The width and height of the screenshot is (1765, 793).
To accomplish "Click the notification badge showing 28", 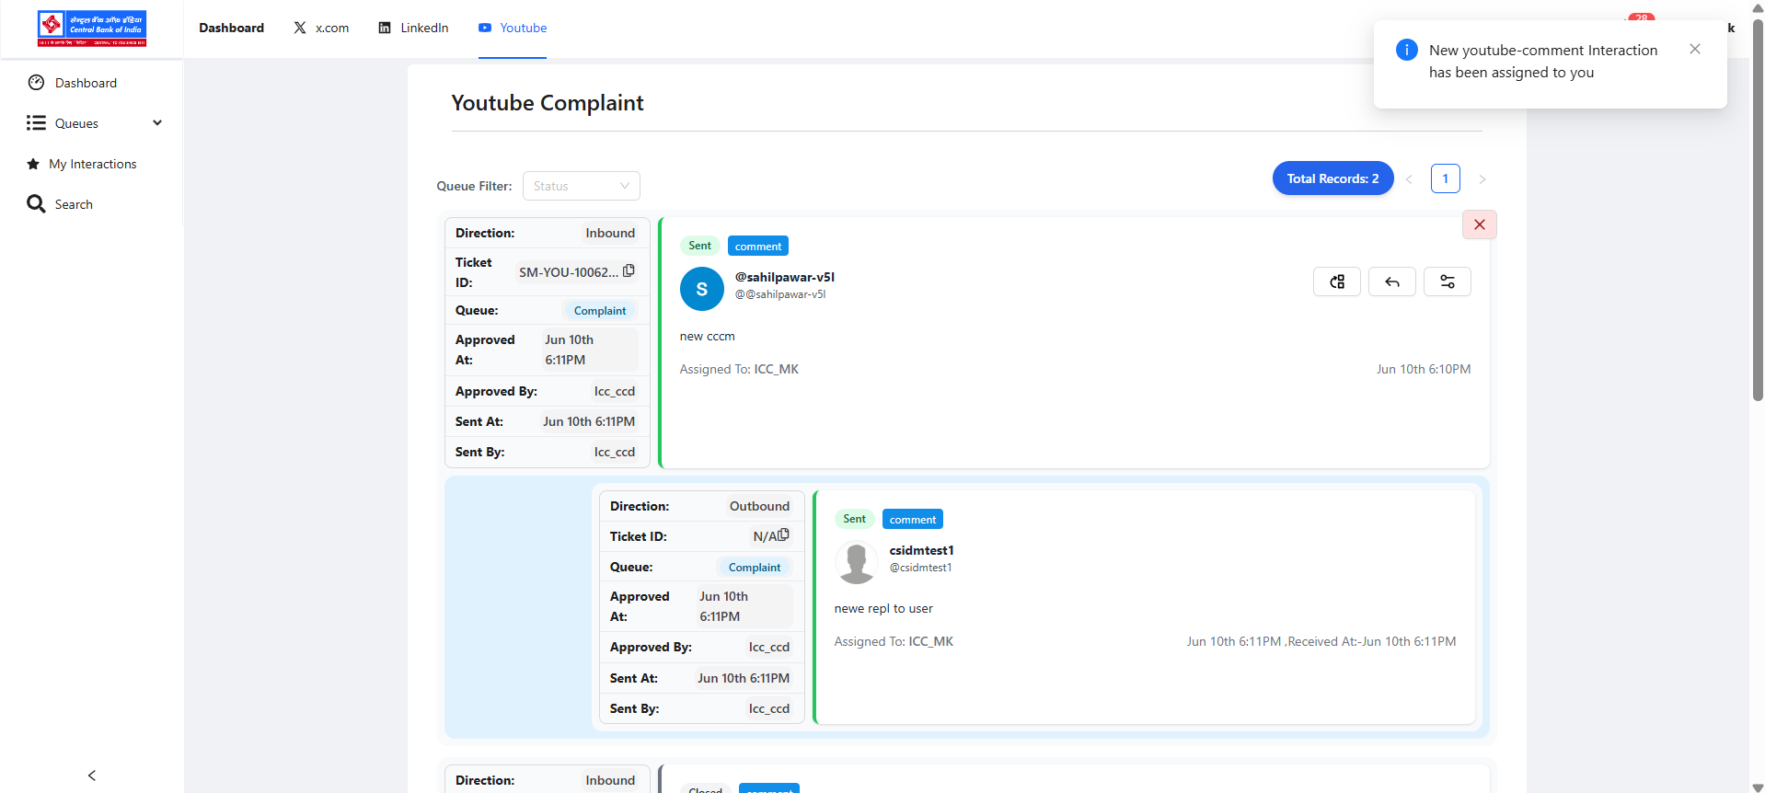I will [x=1641, y=18].
